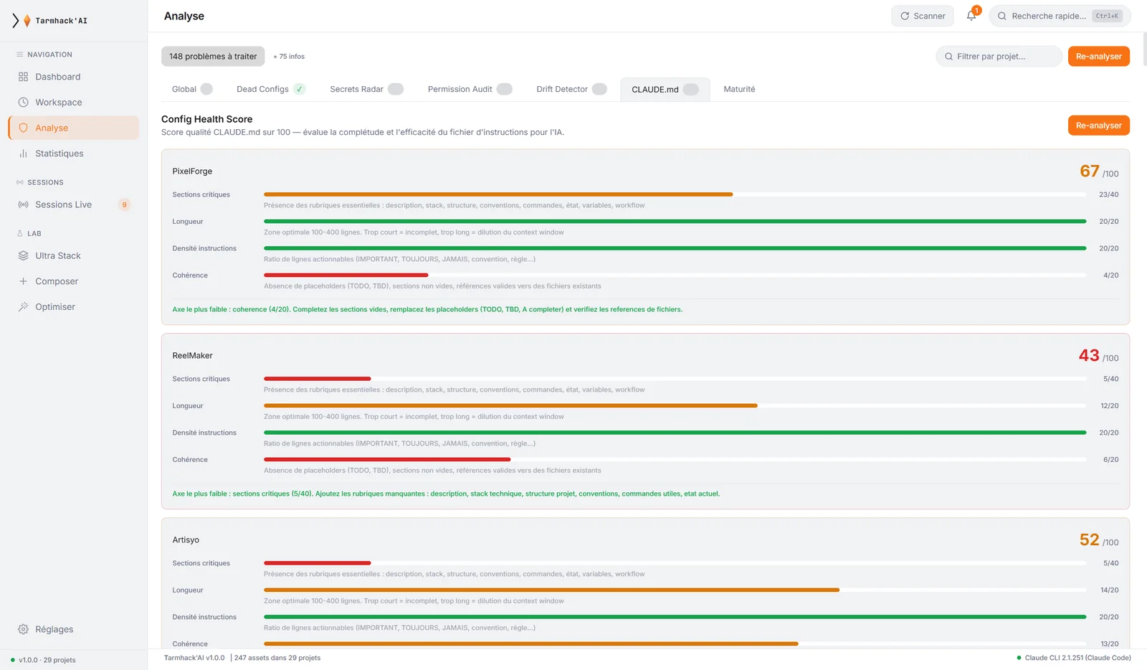
Task: Click the 148 problèmes à traiter pill
Action: tap(213, 57)
